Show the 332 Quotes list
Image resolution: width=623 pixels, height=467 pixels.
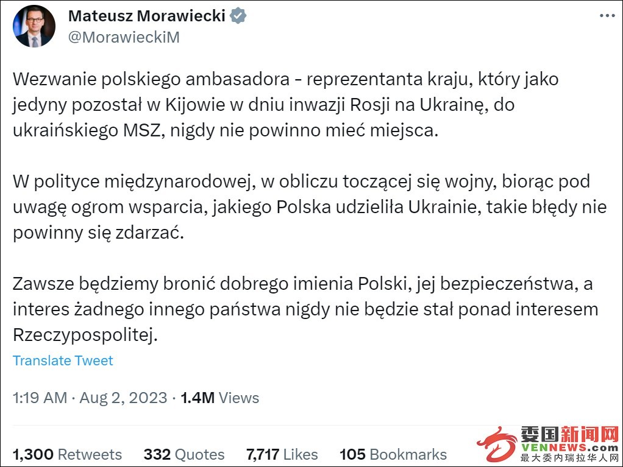click(x=184, y=454)
